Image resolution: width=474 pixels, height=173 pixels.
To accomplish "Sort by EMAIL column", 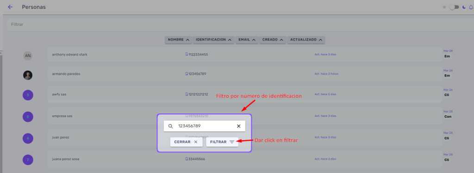I will coord(247,40).
